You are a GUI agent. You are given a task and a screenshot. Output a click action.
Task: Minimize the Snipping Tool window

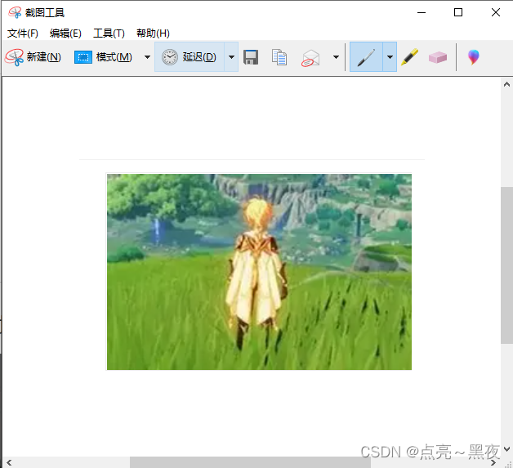pyautogui.click(x=422, y=12)
